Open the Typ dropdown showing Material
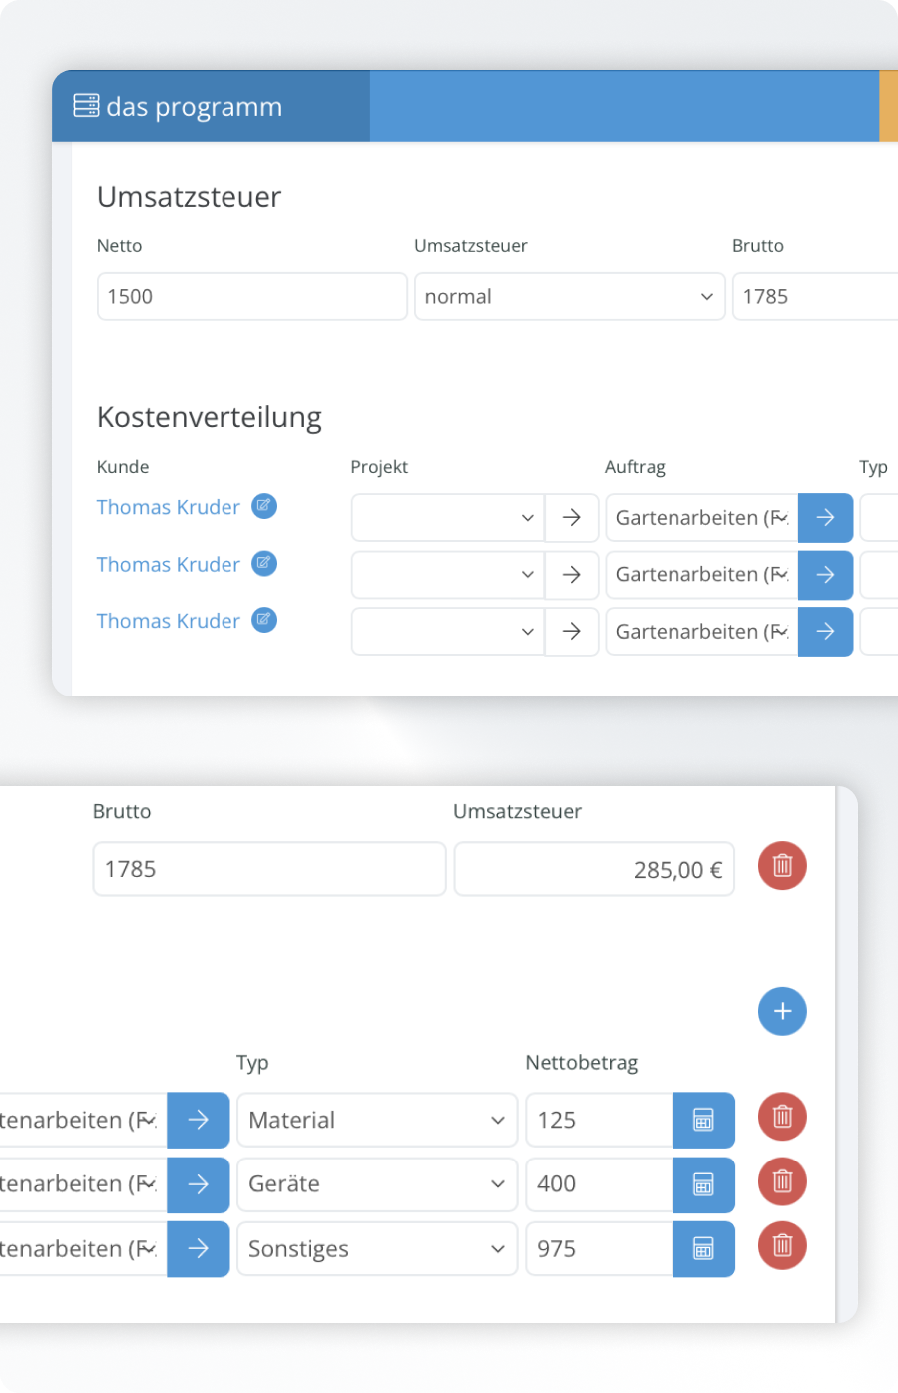The height and width of the screenshot is (1393, 898). pos(377,1120)
